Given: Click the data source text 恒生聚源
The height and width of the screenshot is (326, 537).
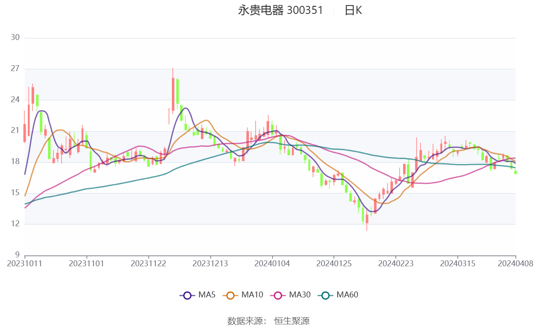Looking at the screenshot, I should 292,321.
